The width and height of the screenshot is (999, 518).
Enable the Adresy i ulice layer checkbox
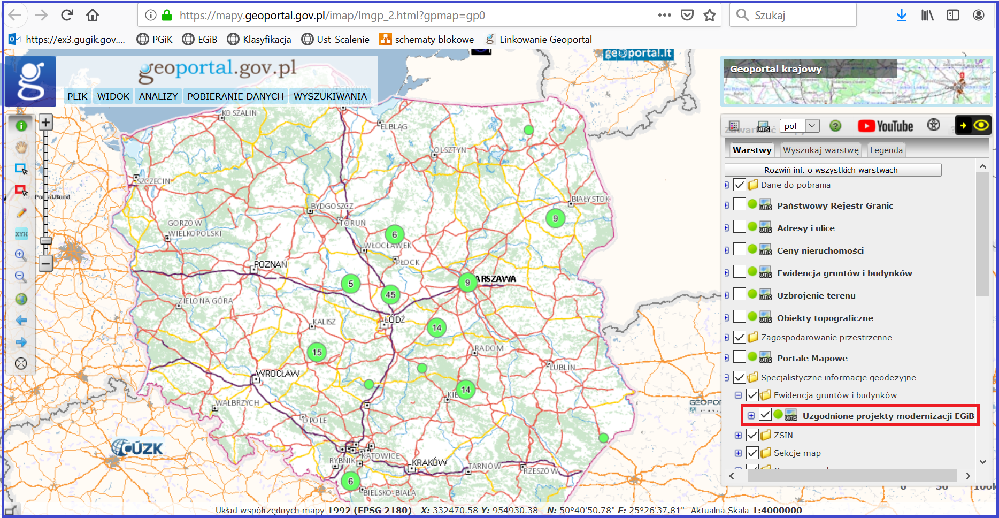click(x=739, y=227)
